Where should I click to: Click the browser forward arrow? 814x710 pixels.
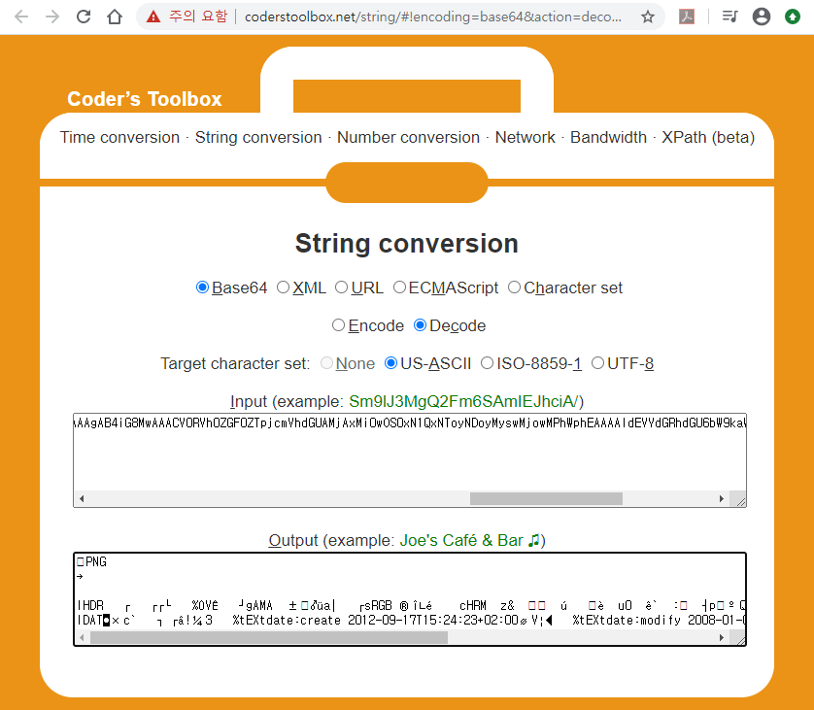pos(52,17)
